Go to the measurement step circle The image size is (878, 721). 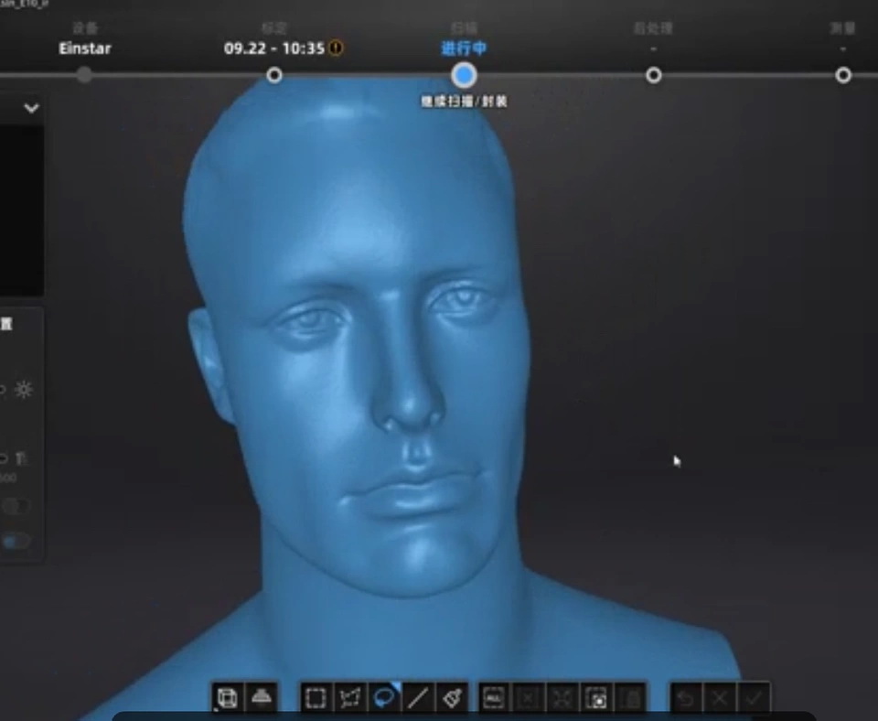point(842,75)
